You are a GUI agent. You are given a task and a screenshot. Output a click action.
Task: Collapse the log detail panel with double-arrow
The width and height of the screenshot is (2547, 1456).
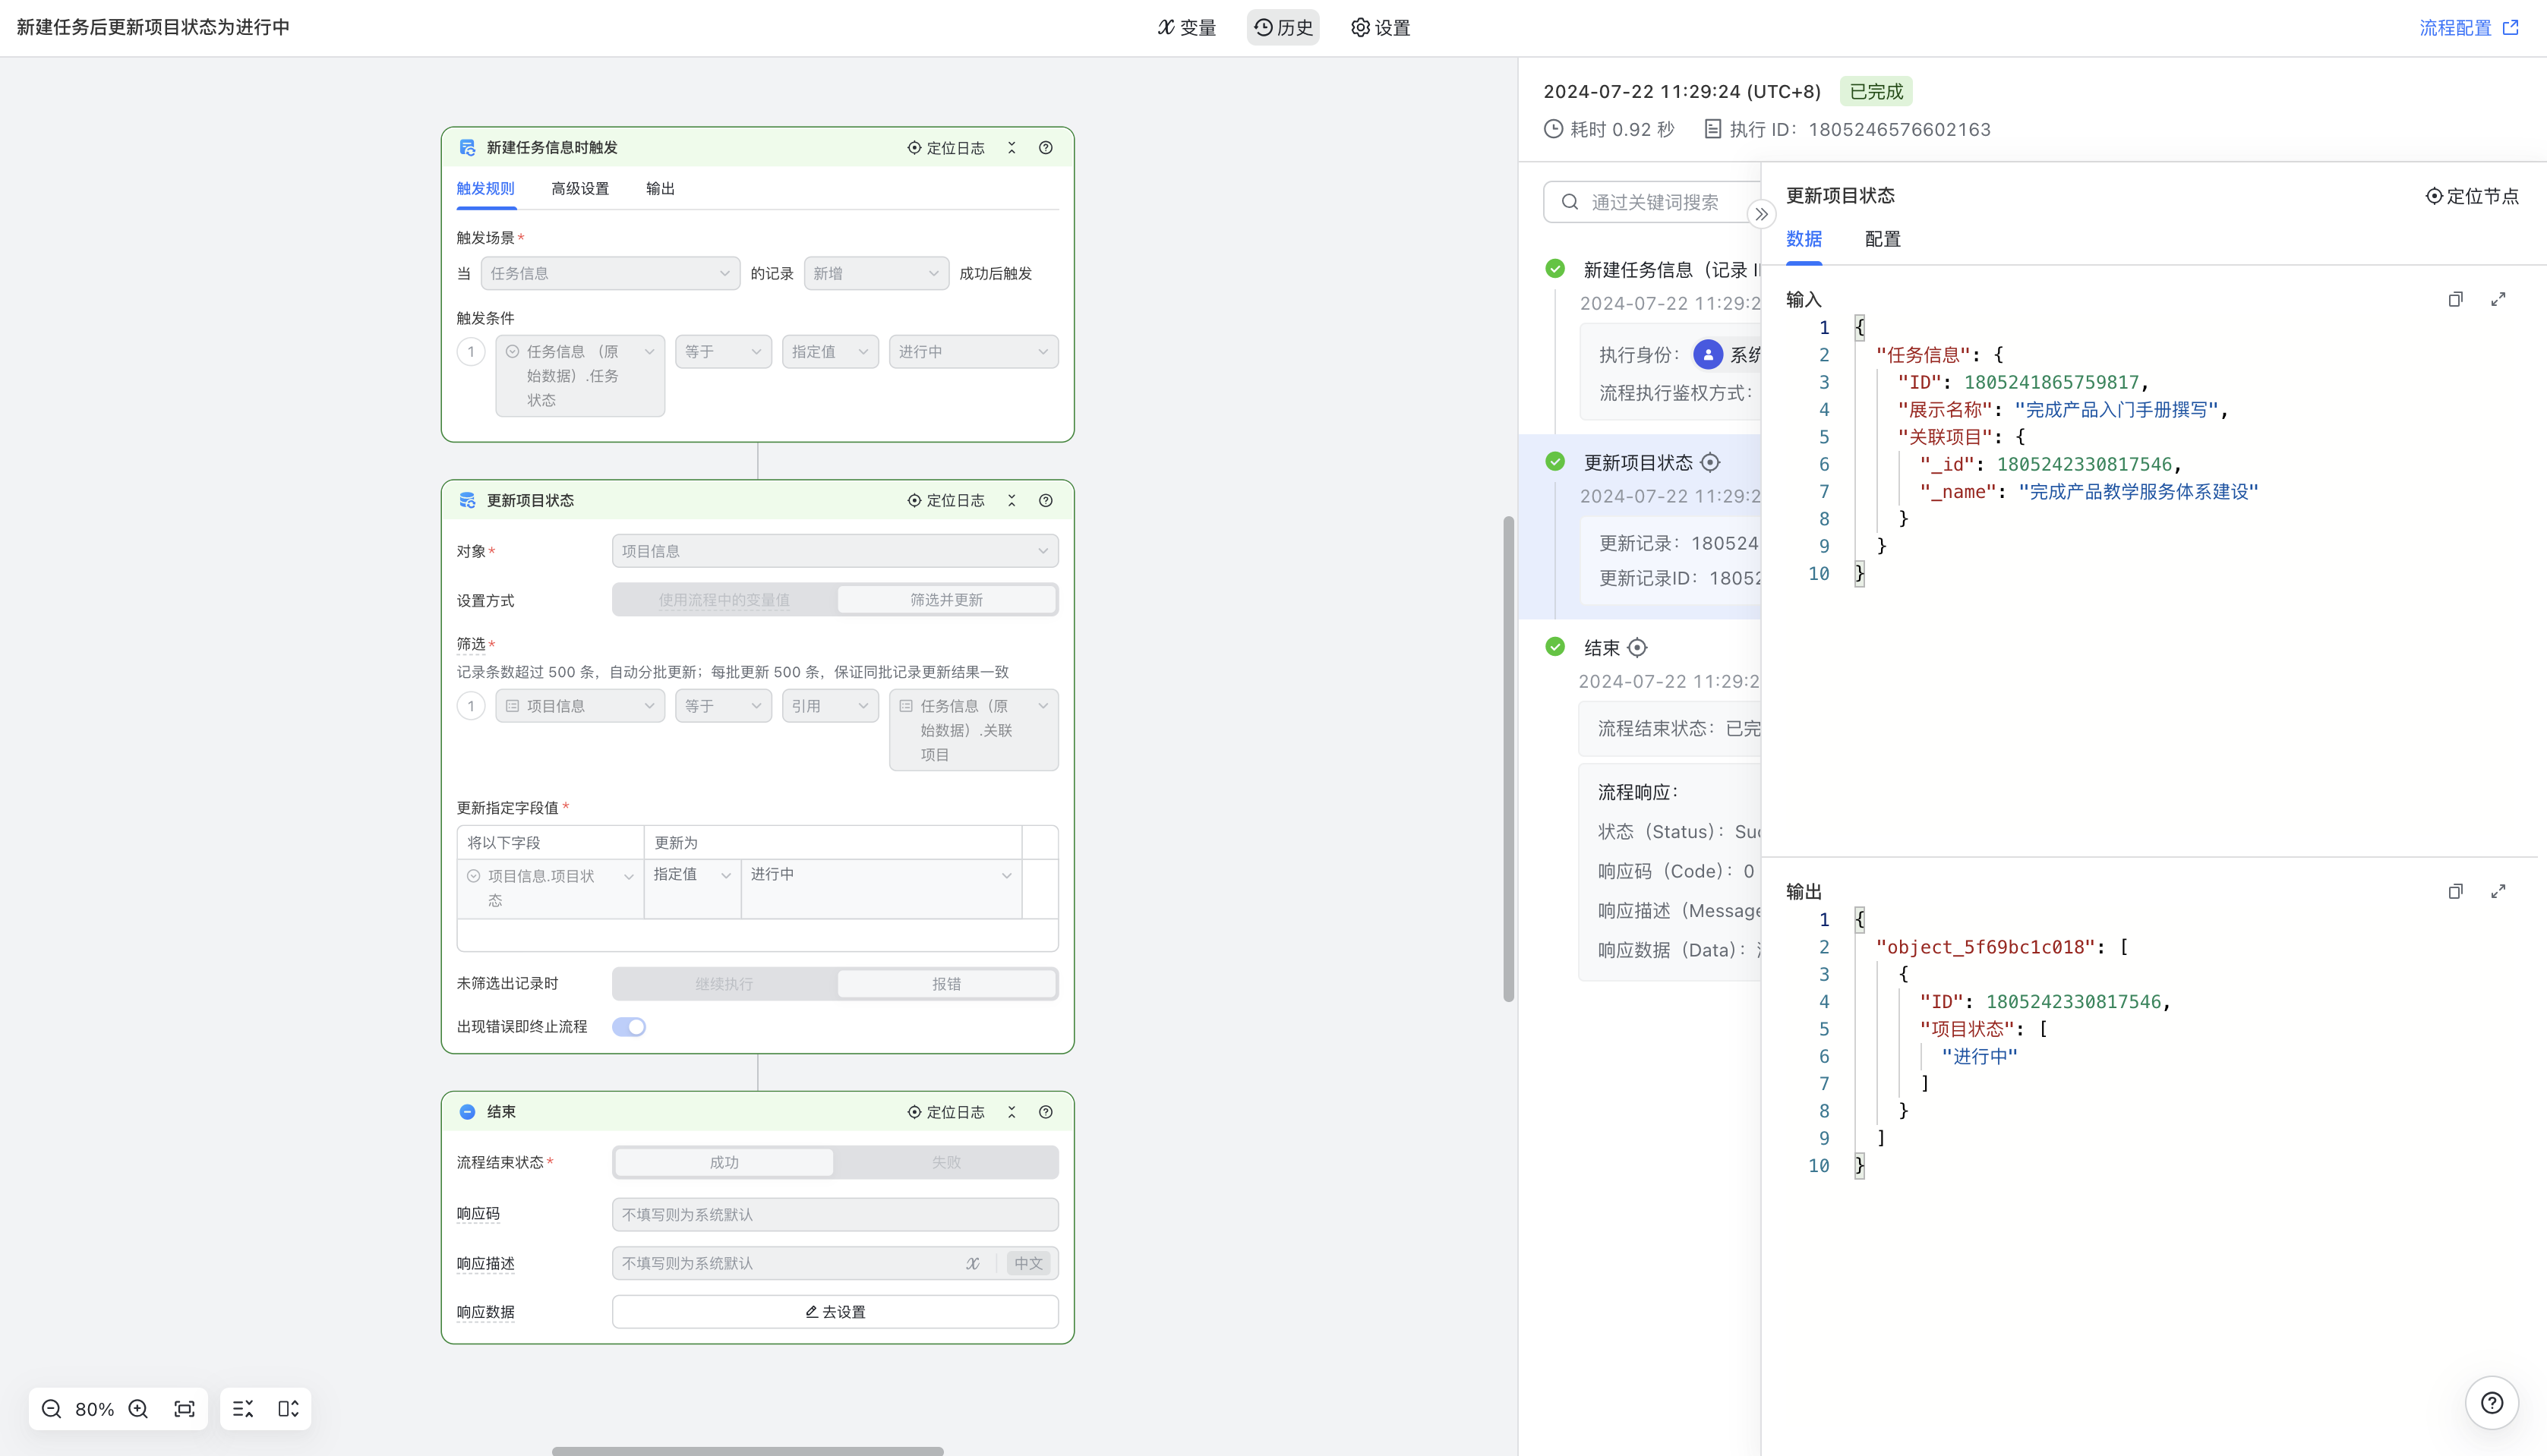(x=1761, y=214)
